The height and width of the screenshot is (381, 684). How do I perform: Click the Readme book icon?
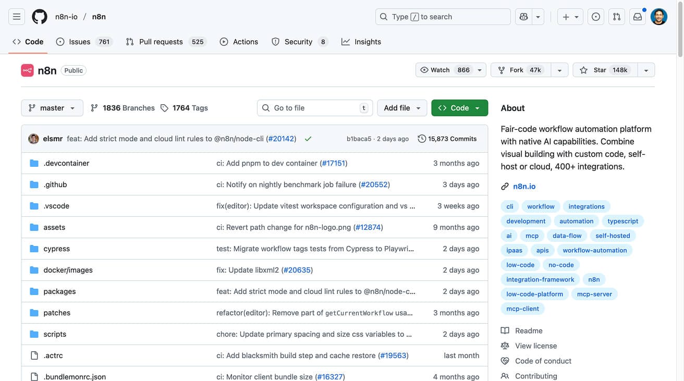[505, 330]
